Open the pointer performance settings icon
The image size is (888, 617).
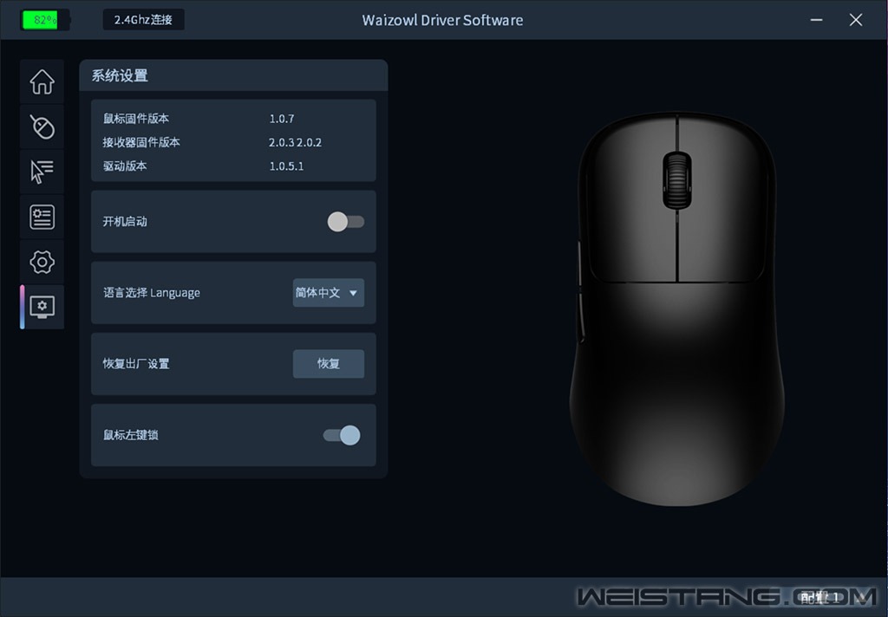pyautogui.click(x=42, y=172)
